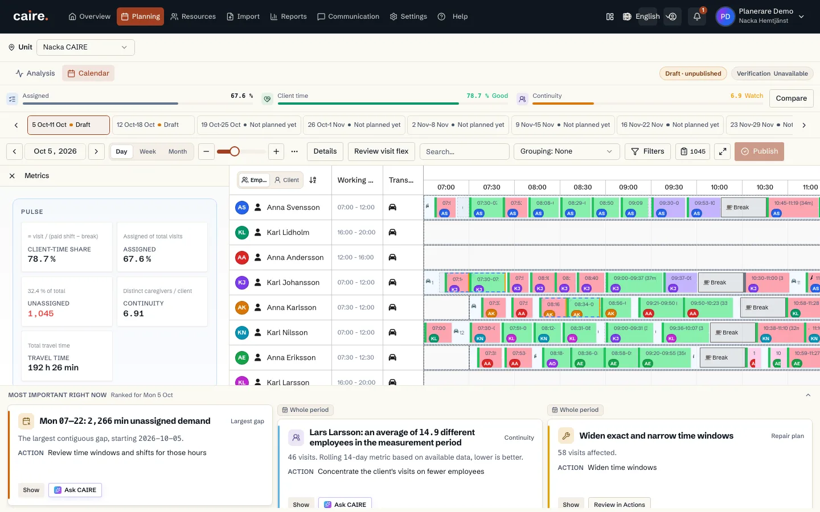Click the Assigned metric checklist icon

click(x=12, y=99)
